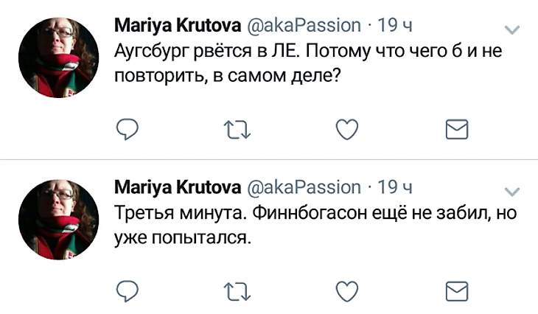
Task: Open the profile picture beside the Аугсбург tweet
Action: tap(58, 58)
